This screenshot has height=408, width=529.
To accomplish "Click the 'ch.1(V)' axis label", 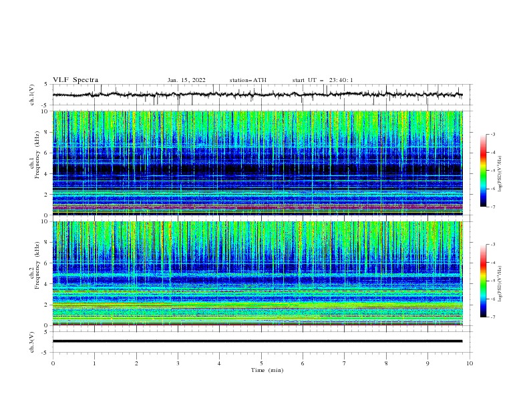I will pos(32,95).
